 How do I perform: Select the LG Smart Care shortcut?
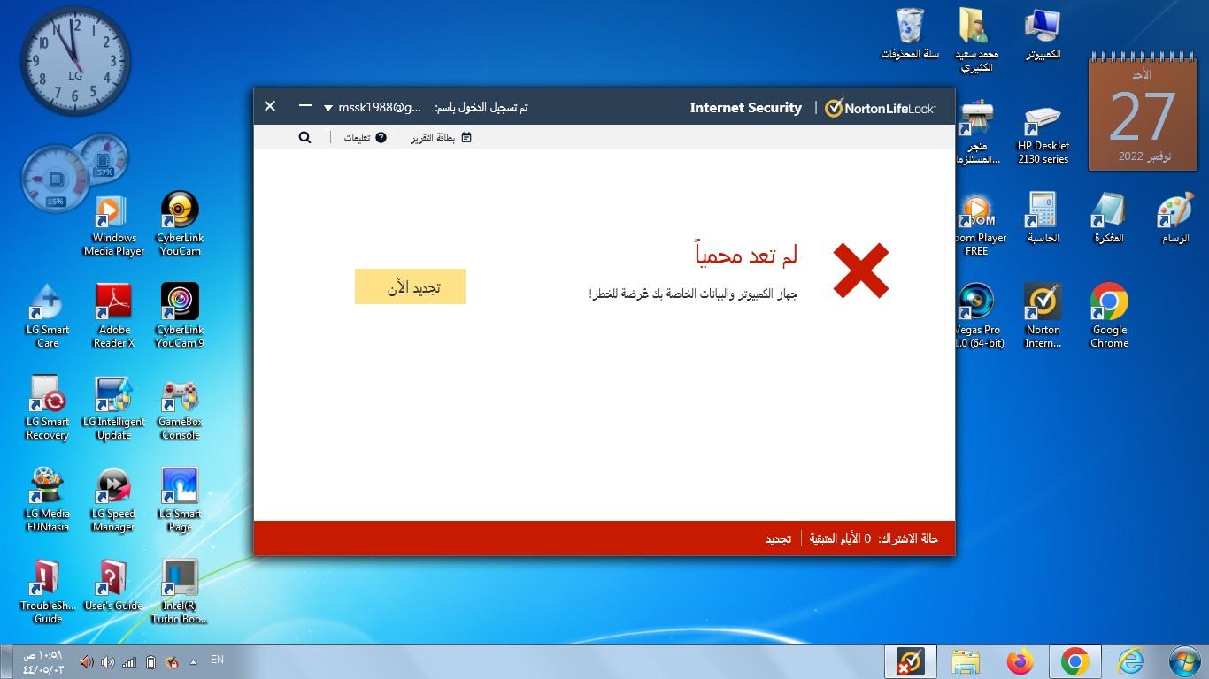[x=47, y=316]
